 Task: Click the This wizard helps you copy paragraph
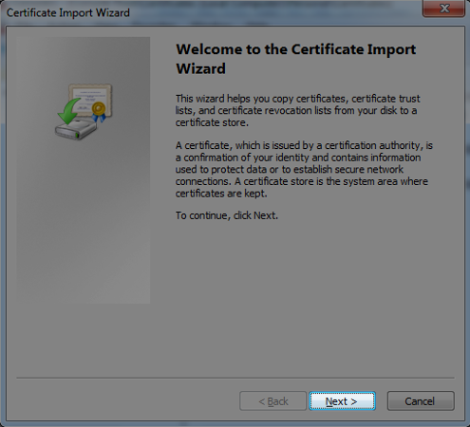coord(297,110)
